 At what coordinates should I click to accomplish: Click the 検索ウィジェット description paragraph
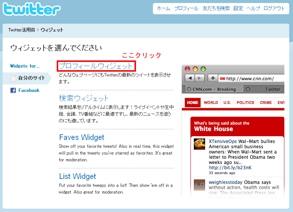116,114
